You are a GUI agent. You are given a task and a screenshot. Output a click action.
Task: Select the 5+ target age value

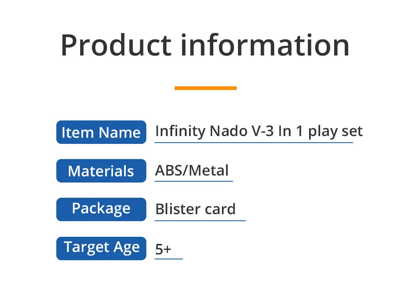coord(163,249)
